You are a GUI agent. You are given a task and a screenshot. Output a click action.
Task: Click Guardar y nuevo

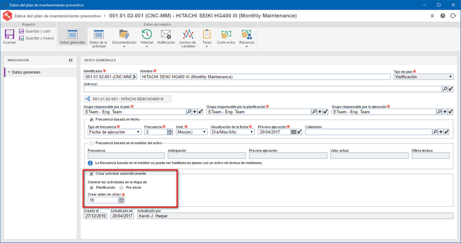pos(36,38)
